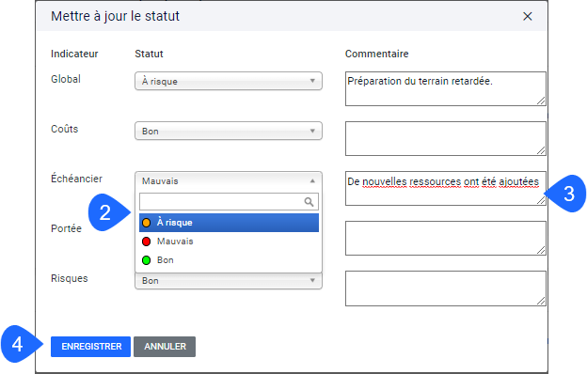Choose the red Mauvais status option
Image resolution: width=587 pixels, height=374 pixels.
[229, 242]
